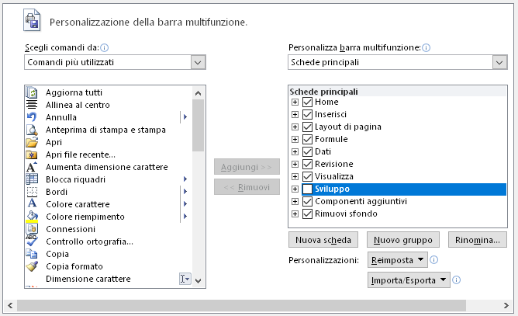Click the Annulla undo arrow icon
This screenshot has height=316, width=518.
pos(32,117)
